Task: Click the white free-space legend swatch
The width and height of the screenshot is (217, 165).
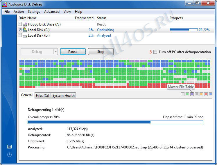Action: (183, 94)
